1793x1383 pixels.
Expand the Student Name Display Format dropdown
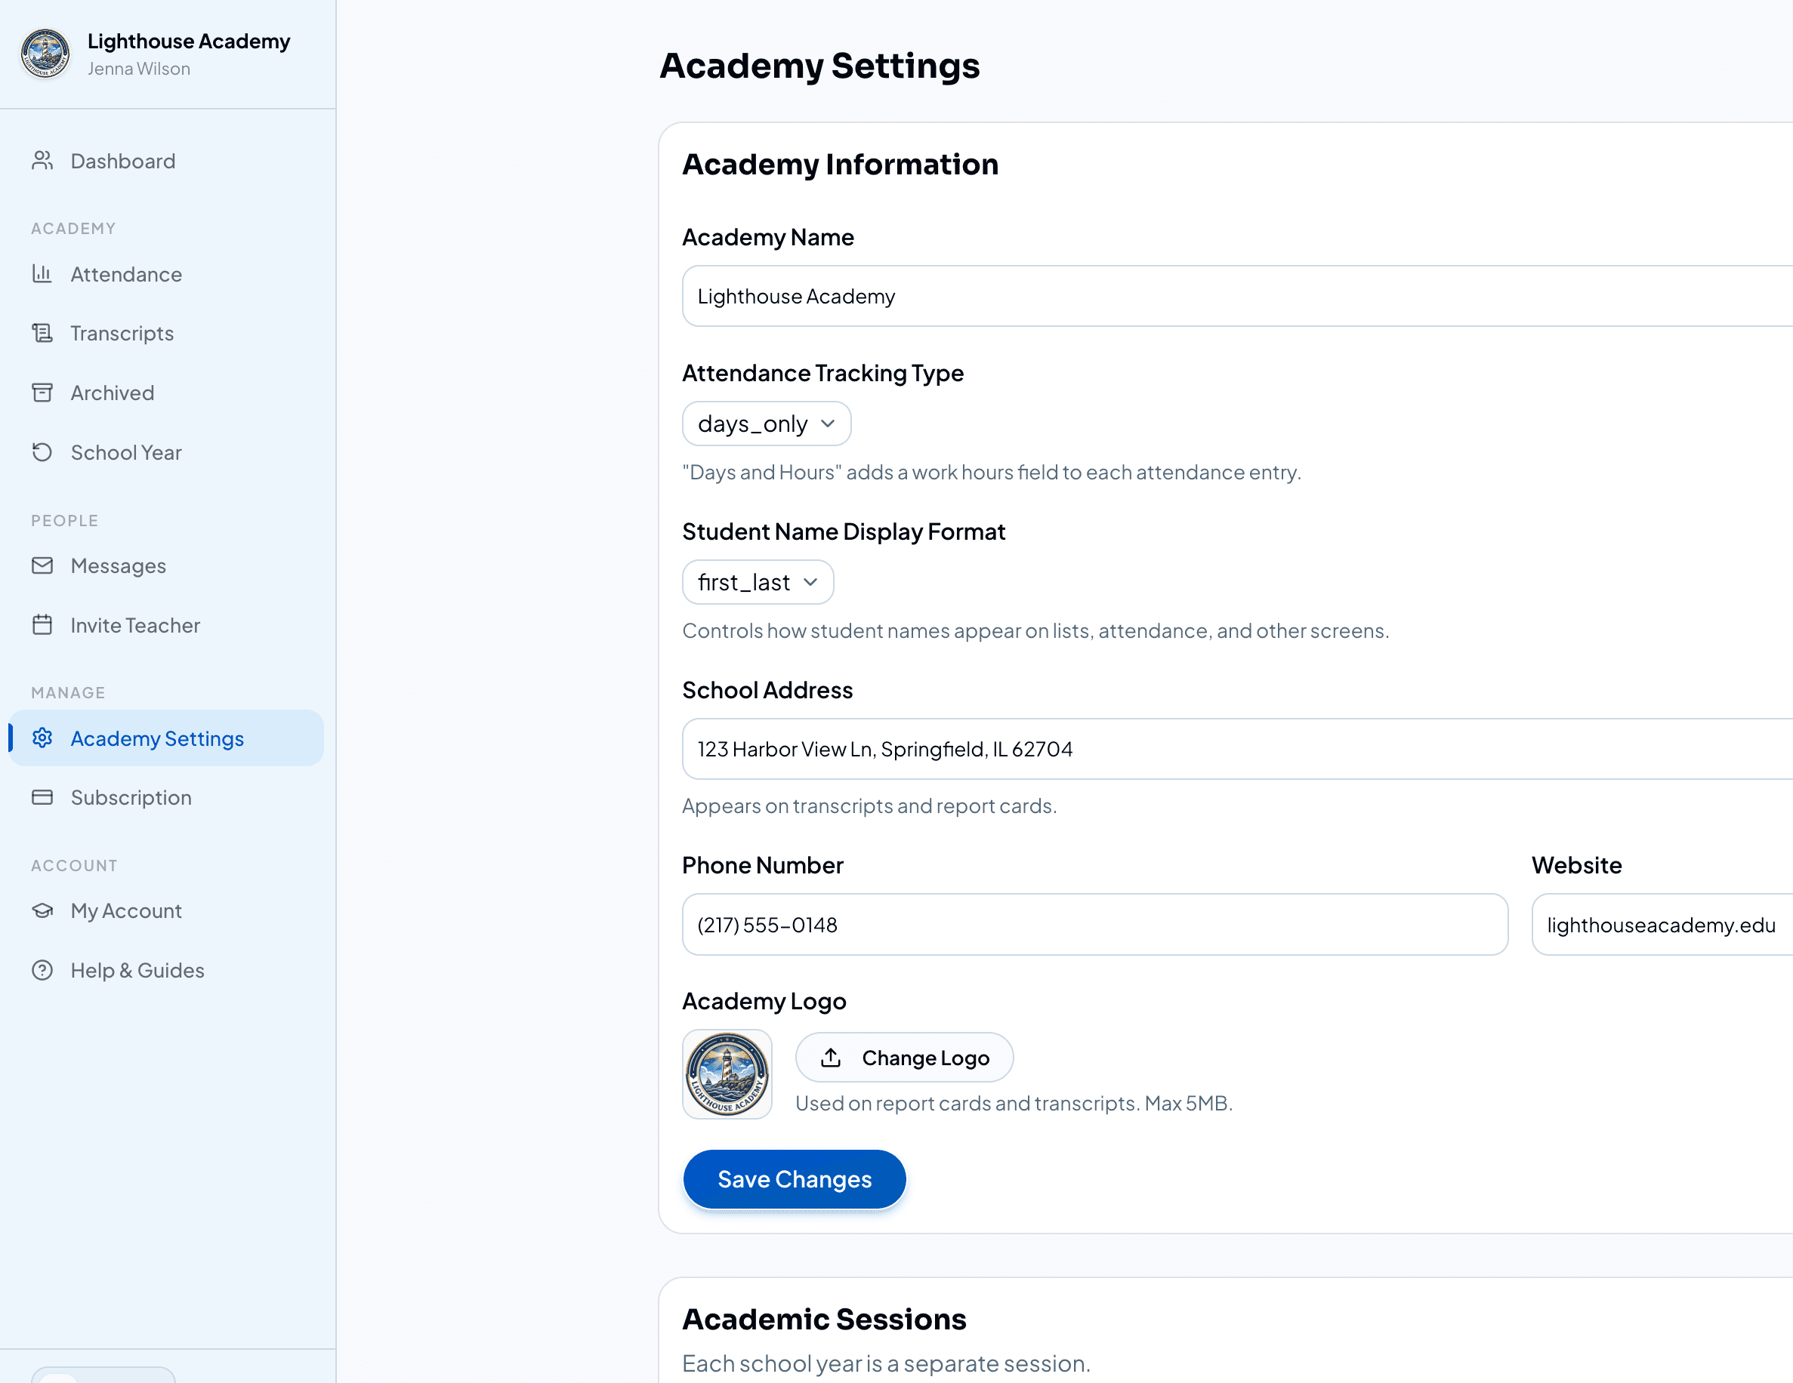[x=757, y=582]
